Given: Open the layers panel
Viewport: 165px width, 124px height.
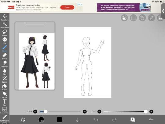Looking at the screenshot, I should pos(133,120).
